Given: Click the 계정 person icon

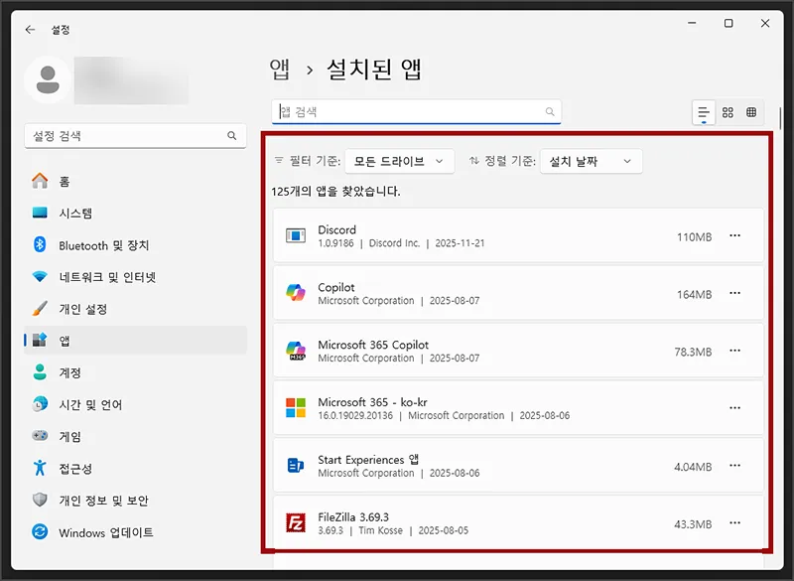Looking at the screenshot, I should point(40,372).
